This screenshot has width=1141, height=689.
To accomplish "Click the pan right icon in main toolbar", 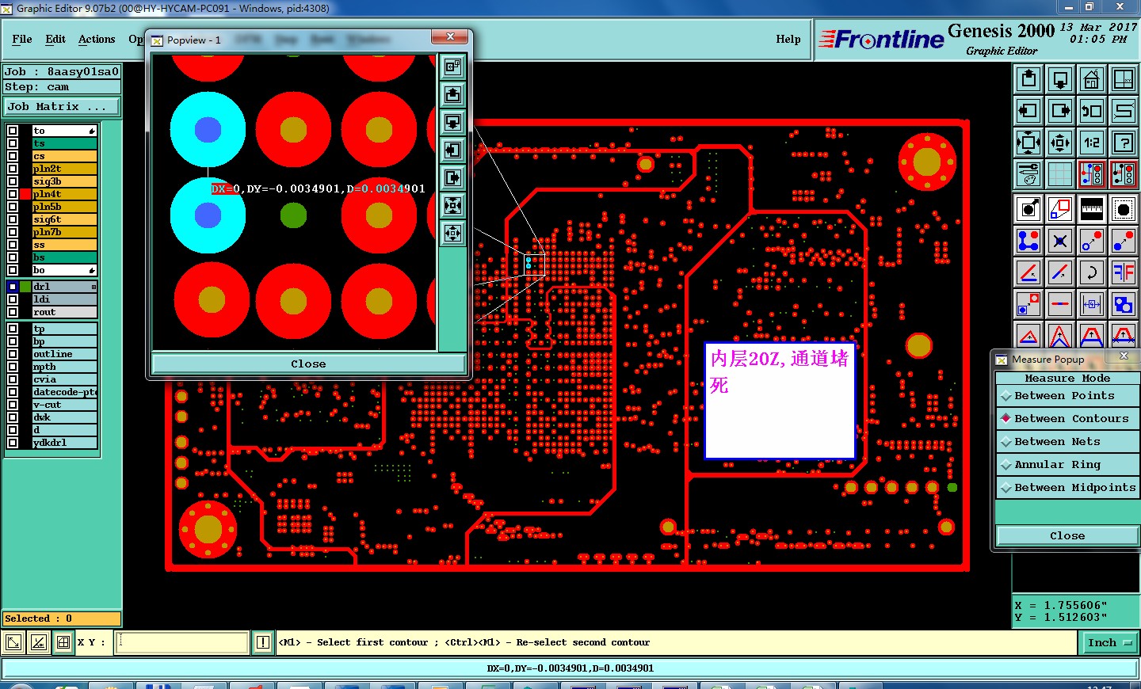I will click(x=1060, y=111).
